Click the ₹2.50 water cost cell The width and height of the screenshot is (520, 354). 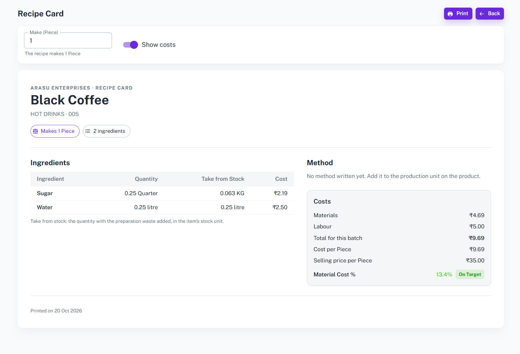click(x=280, y=207)
